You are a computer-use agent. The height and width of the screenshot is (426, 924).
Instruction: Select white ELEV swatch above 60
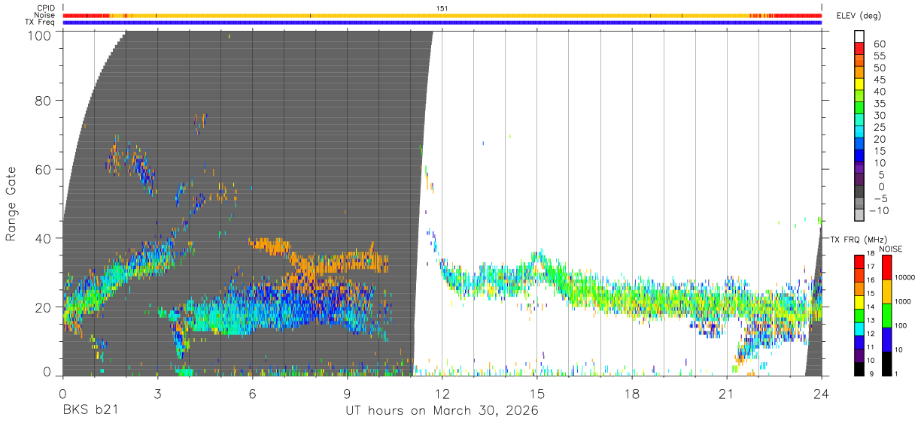pyautogui.click(x=860, y=37)
